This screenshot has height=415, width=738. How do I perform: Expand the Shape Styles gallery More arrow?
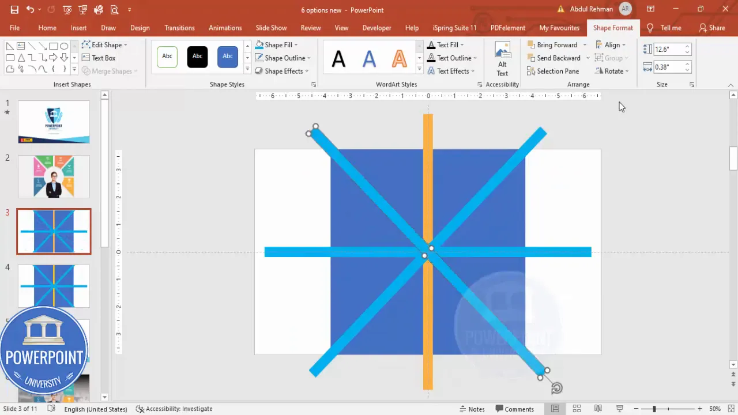point(247,70)
